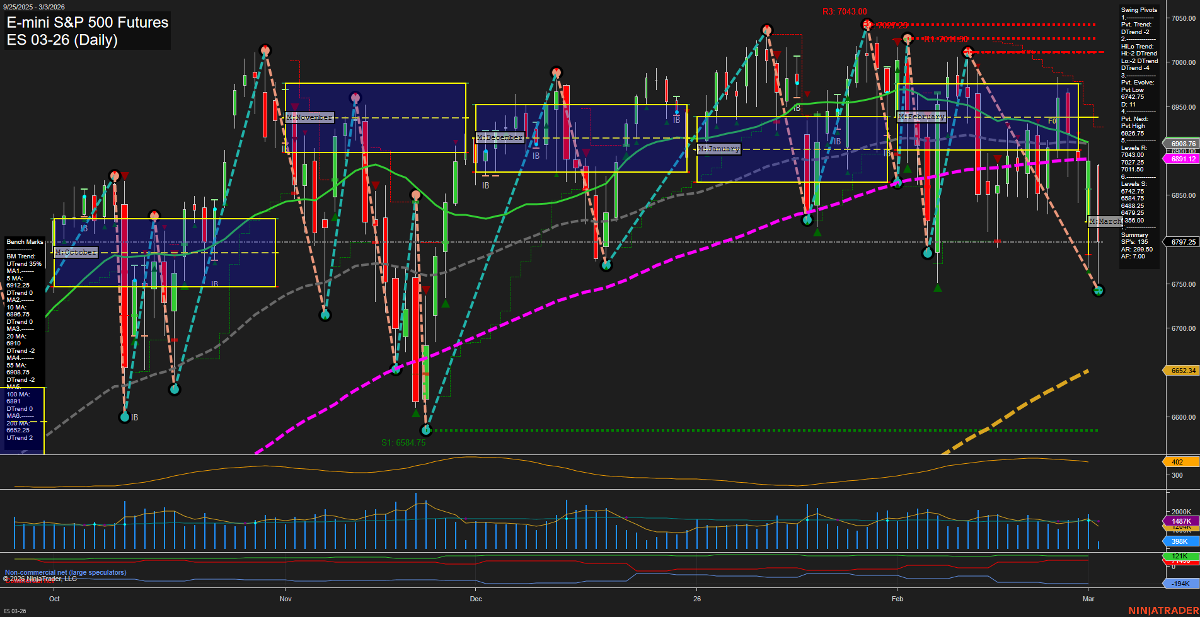This screenshot has width=1200, height=617.
Task: Click the cyan swing-low dot labeled IB near October
Action: (x=125, y=417)
